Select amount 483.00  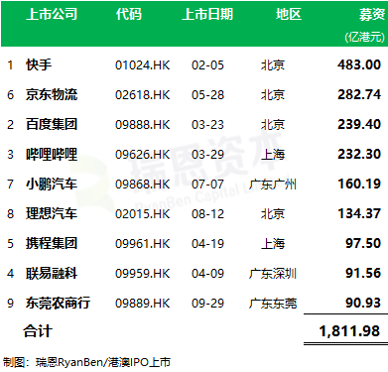tap(359, 64)
